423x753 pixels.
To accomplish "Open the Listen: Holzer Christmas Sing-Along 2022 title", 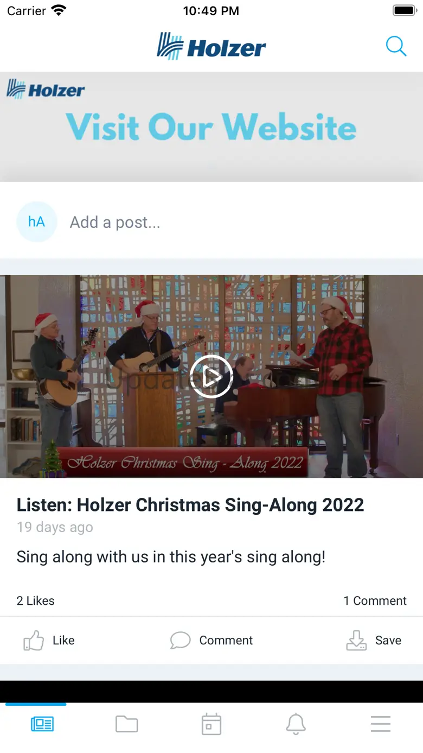I will point(190,505).
